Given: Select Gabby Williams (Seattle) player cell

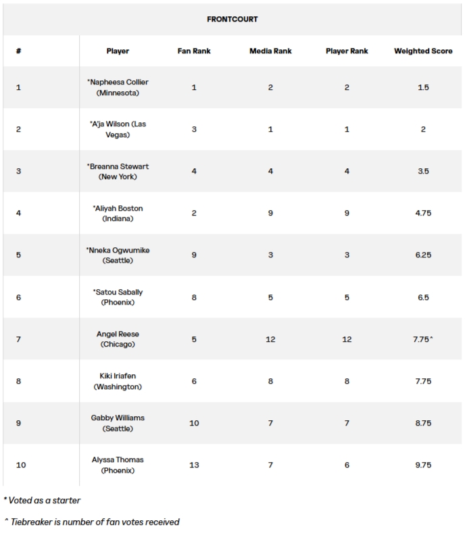Looking at the screenshot, I should pos(118,423).
